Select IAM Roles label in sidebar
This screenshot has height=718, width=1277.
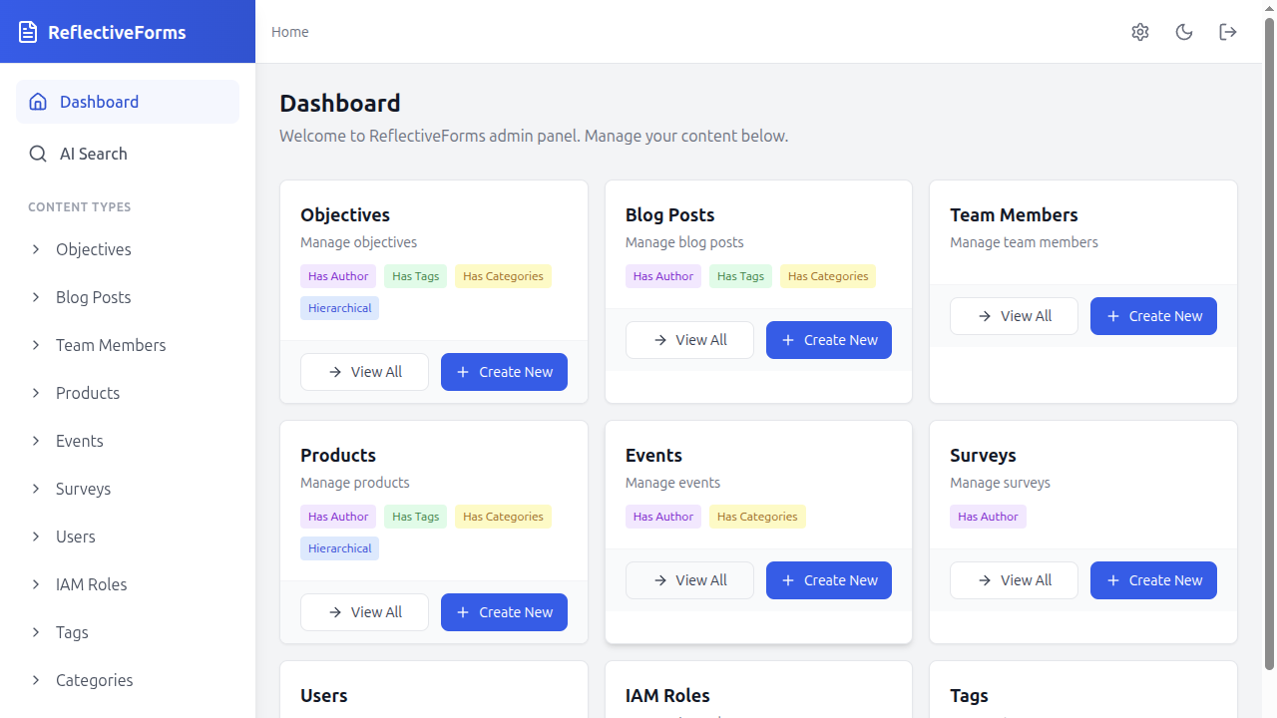(x=92, y=584)
